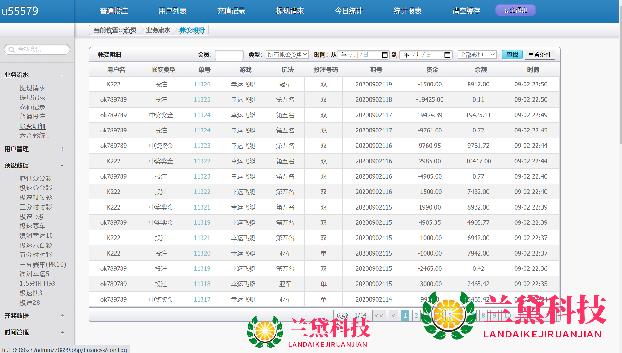Open order number 11326 link

[202, 85]
